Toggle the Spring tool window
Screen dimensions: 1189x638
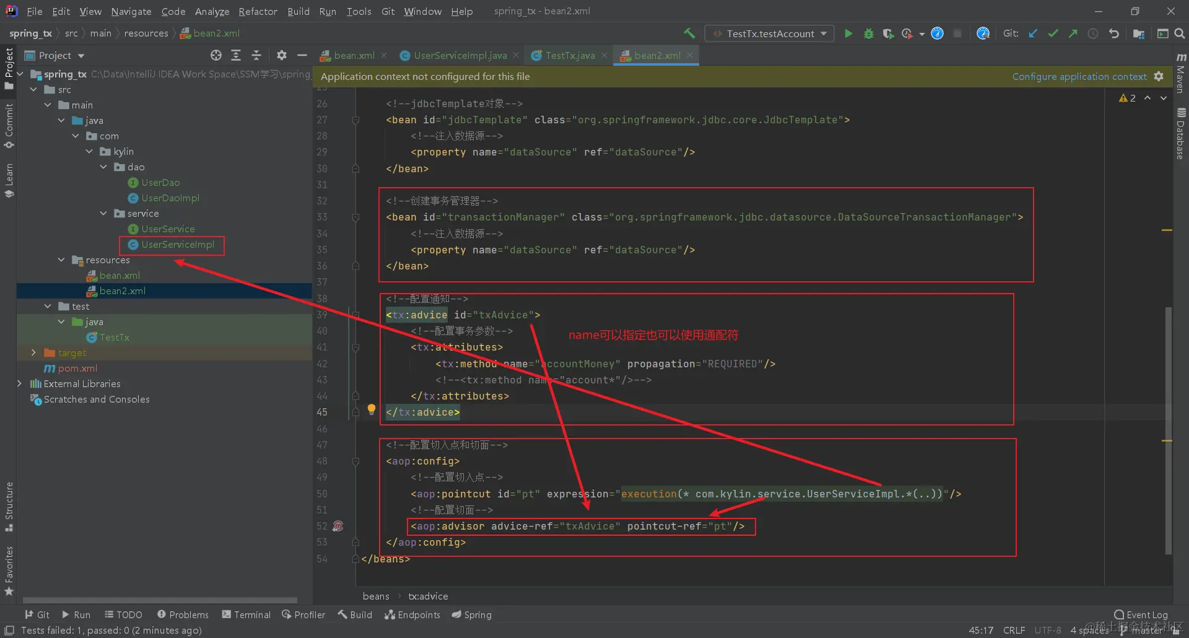click(x=471, y=615)
